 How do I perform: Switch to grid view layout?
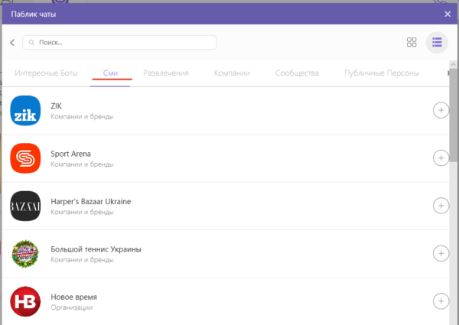[412, 42]
